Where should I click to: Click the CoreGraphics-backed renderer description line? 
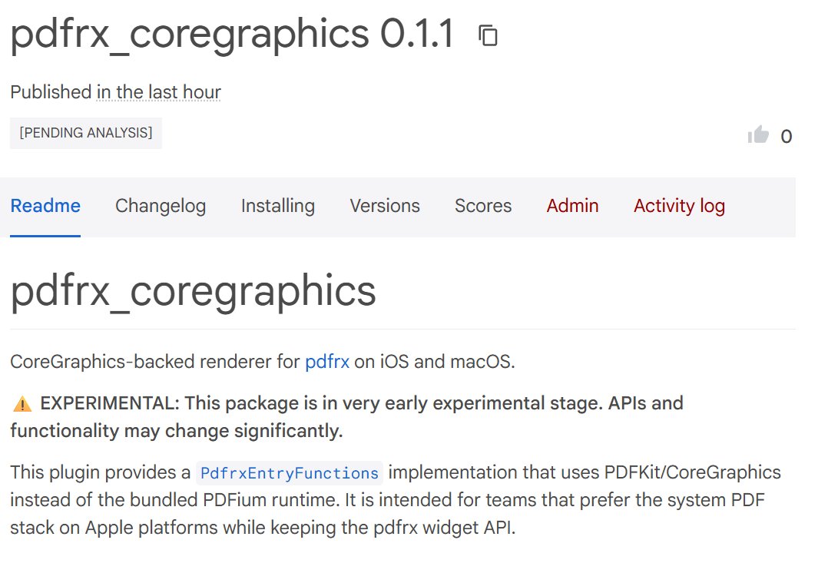click(263, 362)
